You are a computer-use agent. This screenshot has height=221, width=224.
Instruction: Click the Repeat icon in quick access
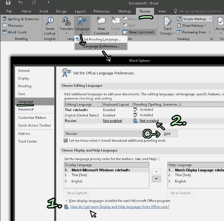click(x=34, y=3)
